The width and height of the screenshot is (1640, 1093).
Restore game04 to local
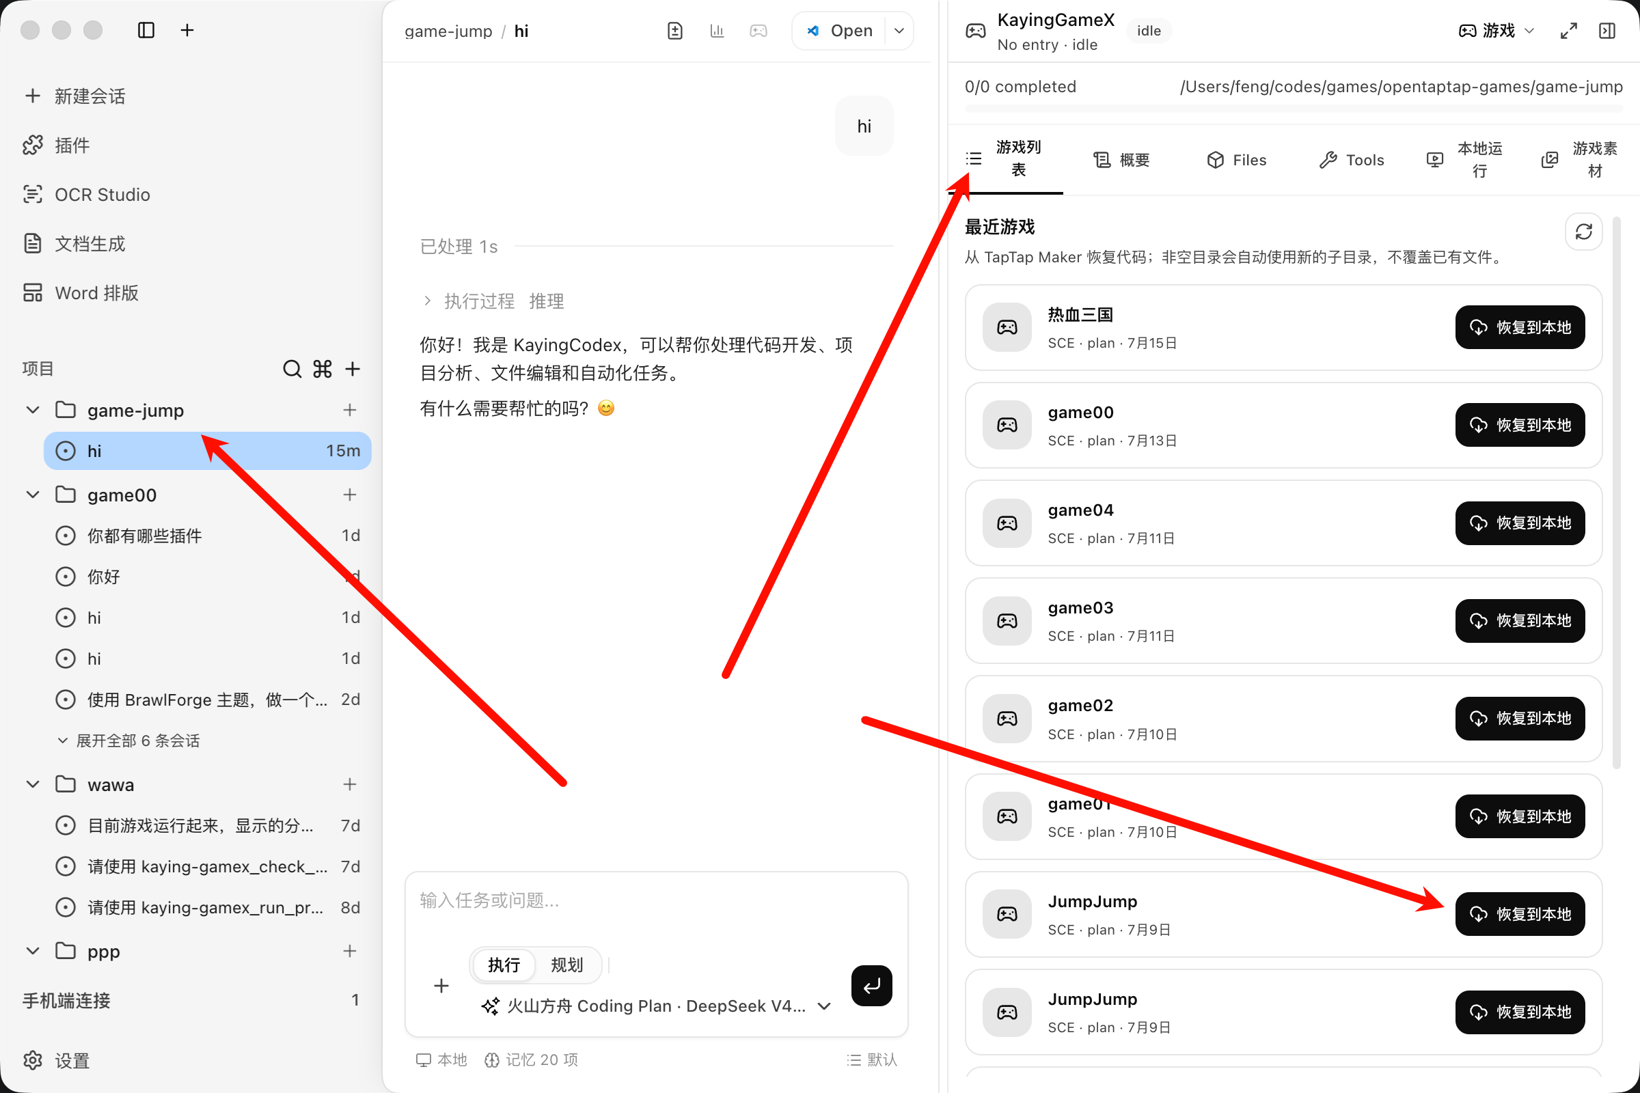(x=1519, y=523)
